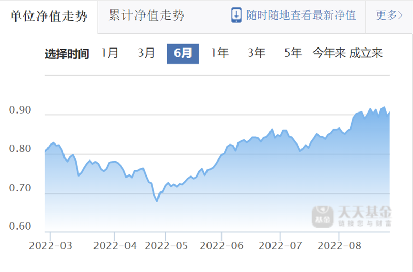
Task: Click the 0.70 y-axis value
Action: click(20, 188)
